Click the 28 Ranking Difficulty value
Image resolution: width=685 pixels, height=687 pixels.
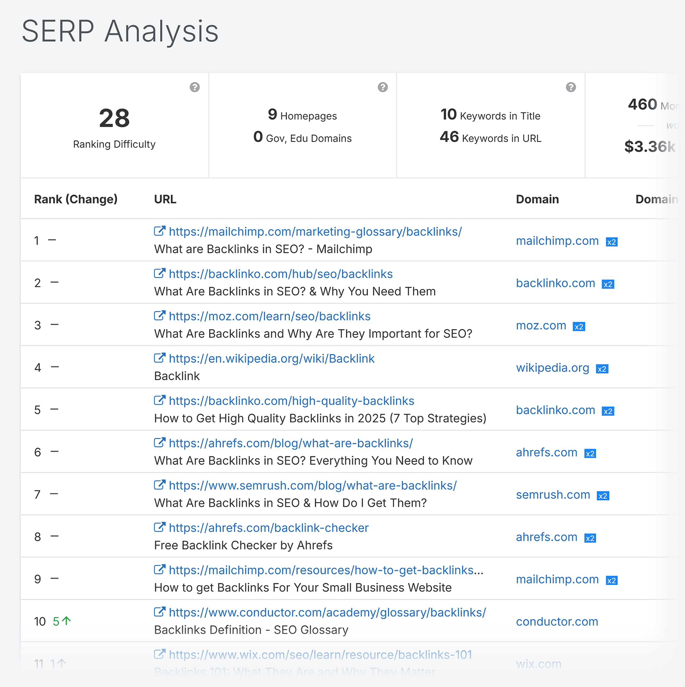click(114, 119)
